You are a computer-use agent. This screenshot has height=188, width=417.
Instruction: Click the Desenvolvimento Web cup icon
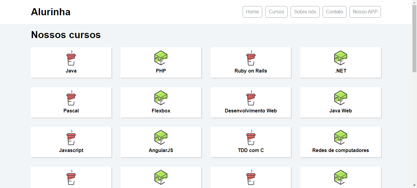pyautogui.click(x=251, y=98)
